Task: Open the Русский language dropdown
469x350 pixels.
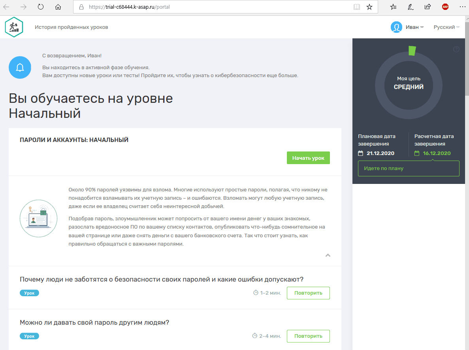Action: (446, 27)
